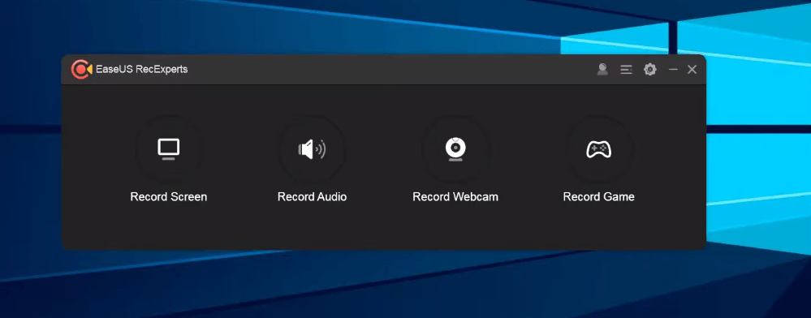The height and width of the screenshot is (318, 811).
Task: Click the EaseUS RecExperts logo icon
Action: (x=82, y=69)
